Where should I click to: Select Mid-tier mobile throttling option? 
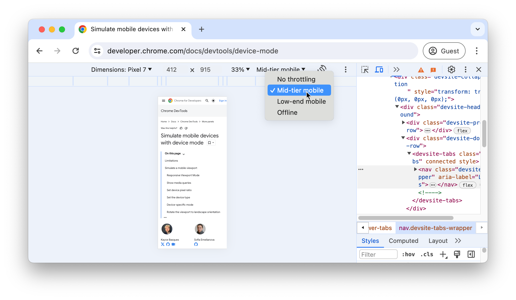tap(300, 90)
